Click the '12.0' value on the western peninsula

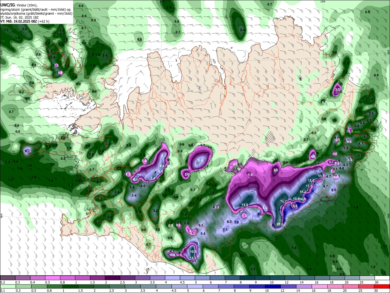tap(28, 151)
